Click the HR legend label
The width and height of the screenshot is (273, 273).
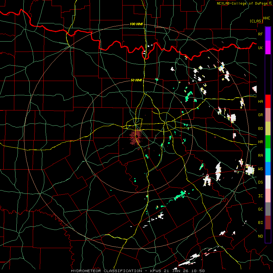pyautogui.click(x=260, y=142)
